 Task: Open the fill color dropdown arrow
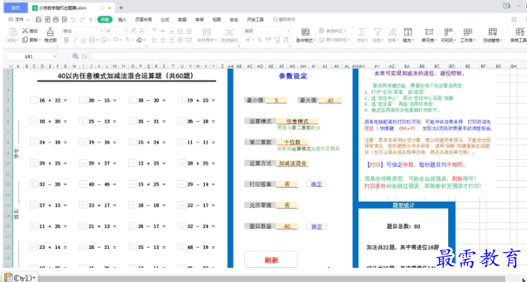[121, 40]
